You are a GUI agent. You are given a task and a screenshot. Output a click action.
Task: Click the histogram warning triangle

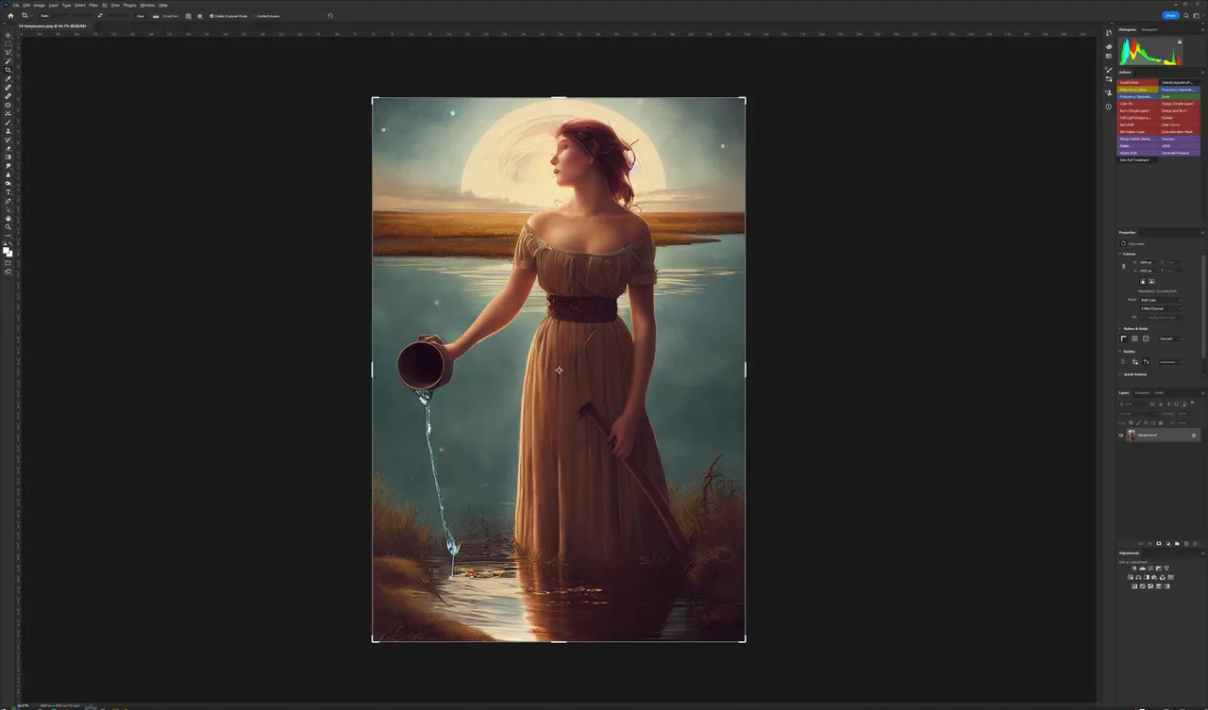(1180, 41)
